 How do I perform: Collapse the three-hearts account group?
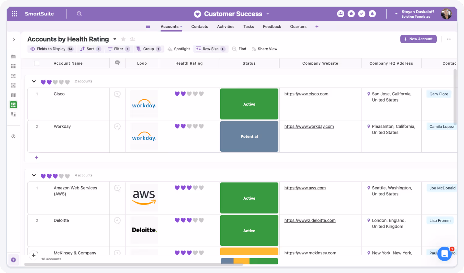34,175
